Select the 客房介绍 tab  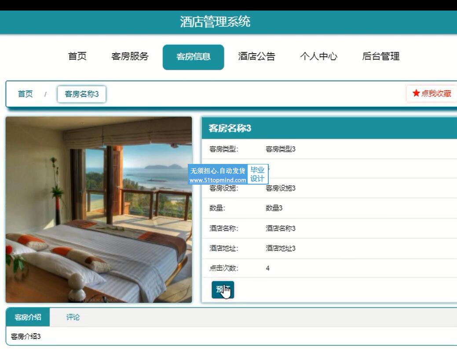28,317
